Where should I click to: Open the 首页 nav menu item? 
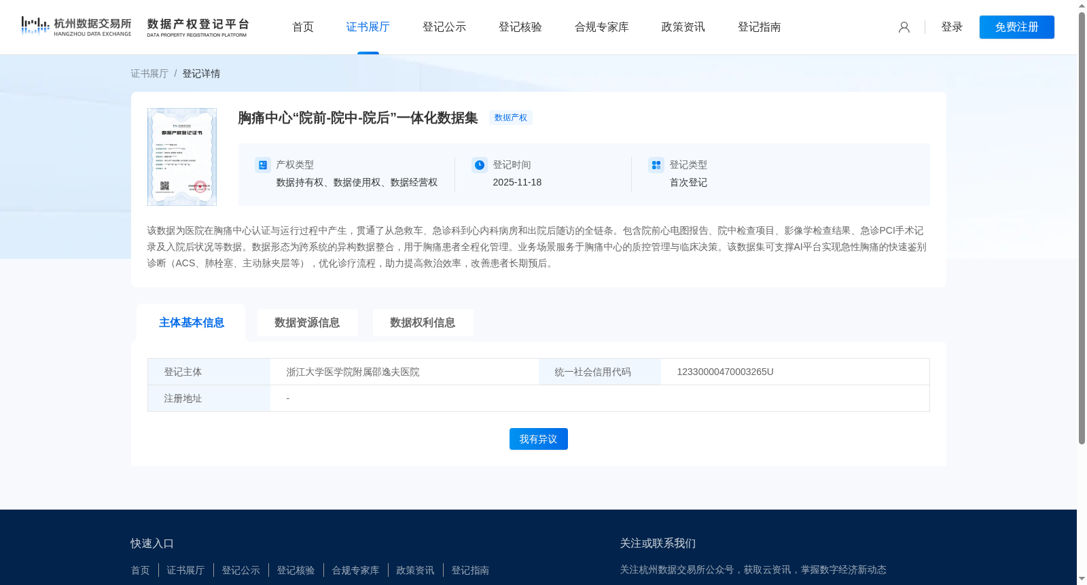(x=303, y=27)
